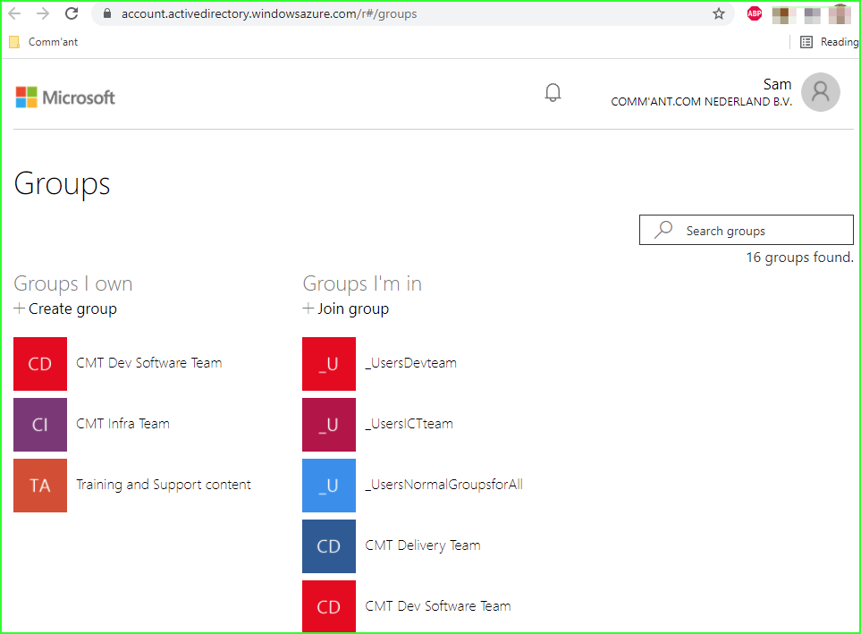Open the Comm'ant bookmark folder
The width and height of the screenshot is (861, 634).
click(x=44, y=42)
